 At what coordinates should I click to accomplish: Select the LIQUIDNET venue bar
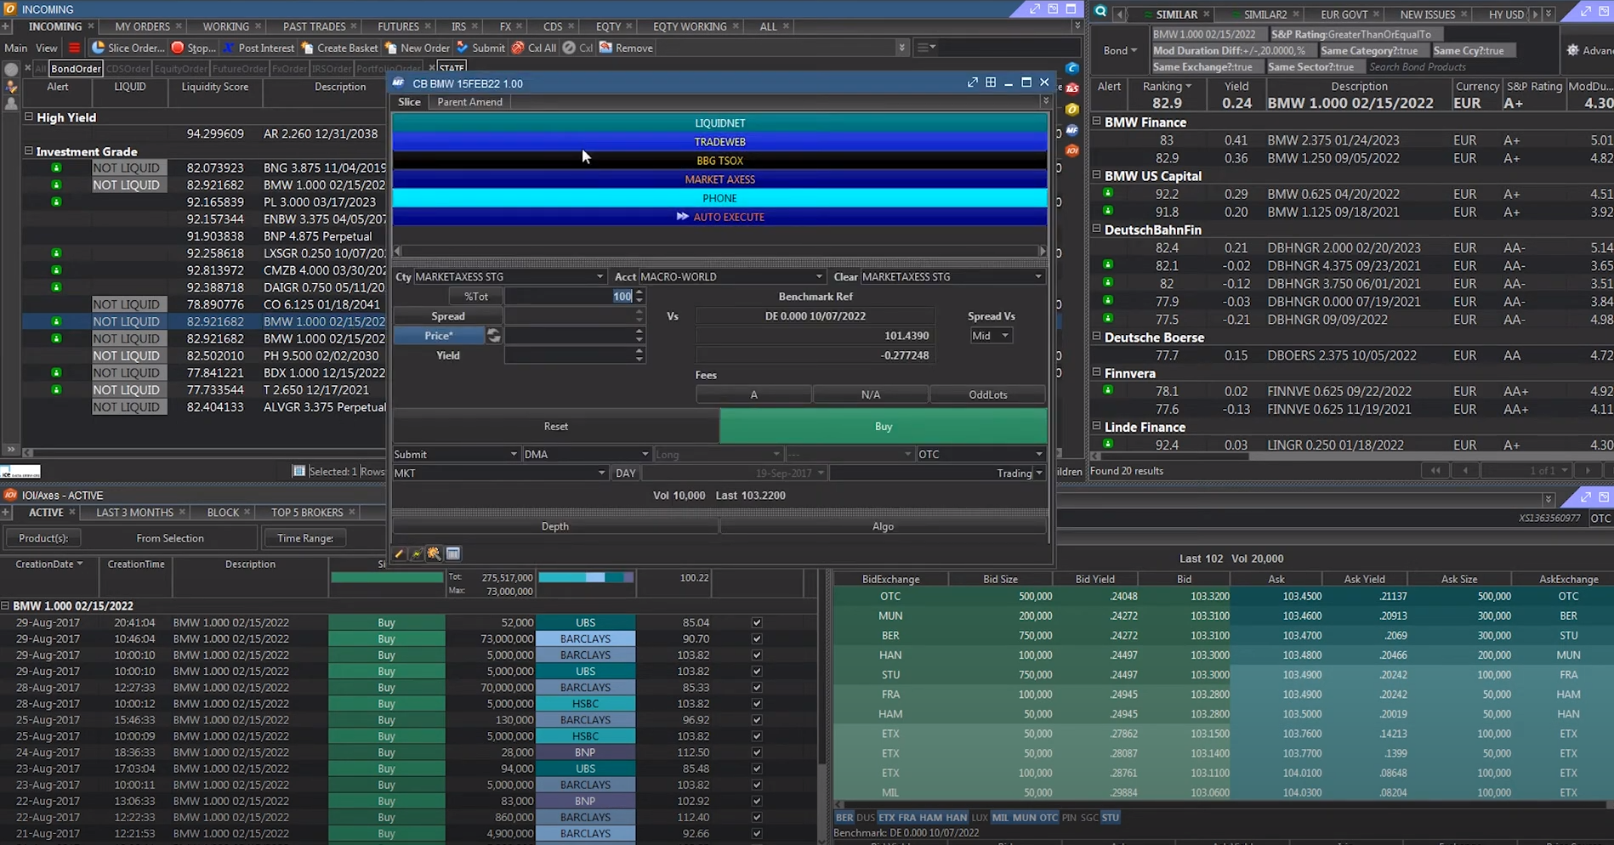point(719,123)
